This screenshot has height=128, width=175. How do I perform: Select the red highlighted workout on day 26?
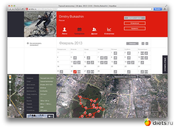click(75, 72)
